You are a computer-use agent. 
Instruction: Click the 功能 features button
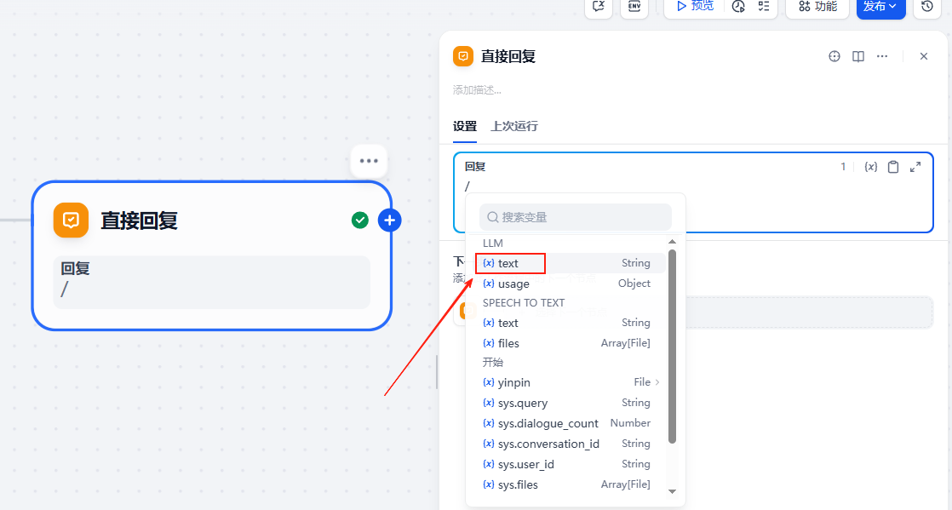click(x=817, y=6)
